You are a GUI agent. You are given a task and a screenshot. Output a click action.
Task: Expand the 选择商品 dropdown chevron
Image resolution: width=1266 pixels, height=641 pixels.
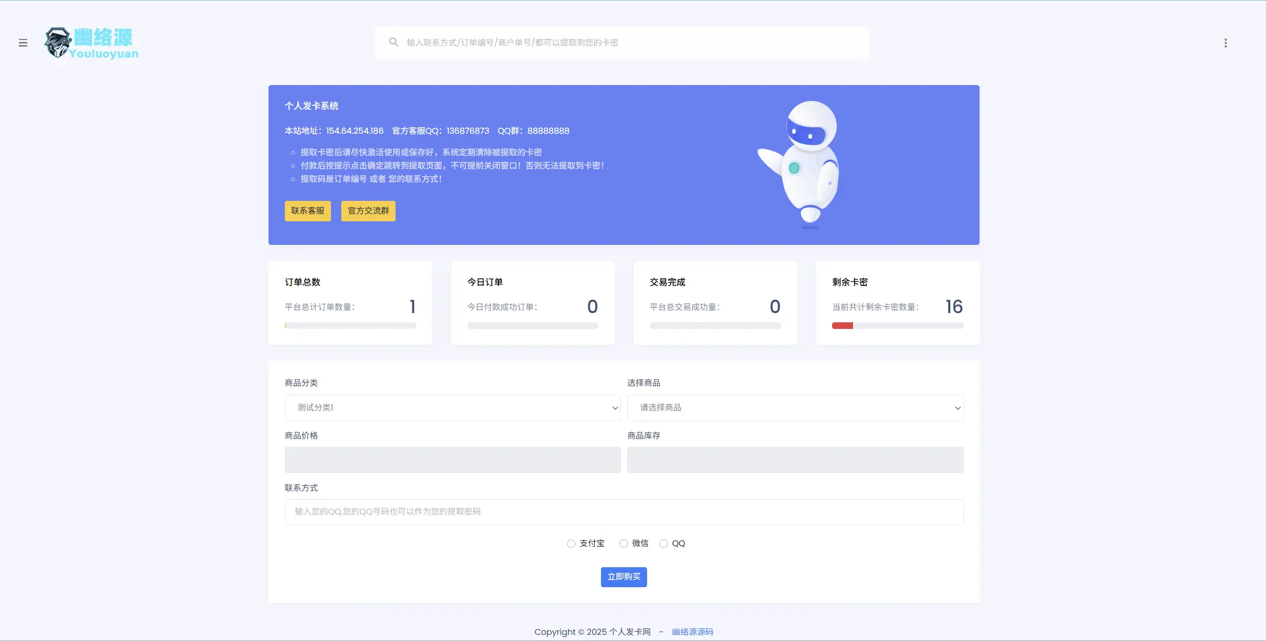[957, 407]
